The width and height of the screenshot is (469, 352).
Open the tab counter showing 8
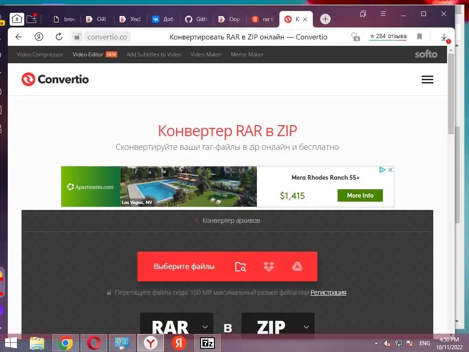[x=17, y=19]
